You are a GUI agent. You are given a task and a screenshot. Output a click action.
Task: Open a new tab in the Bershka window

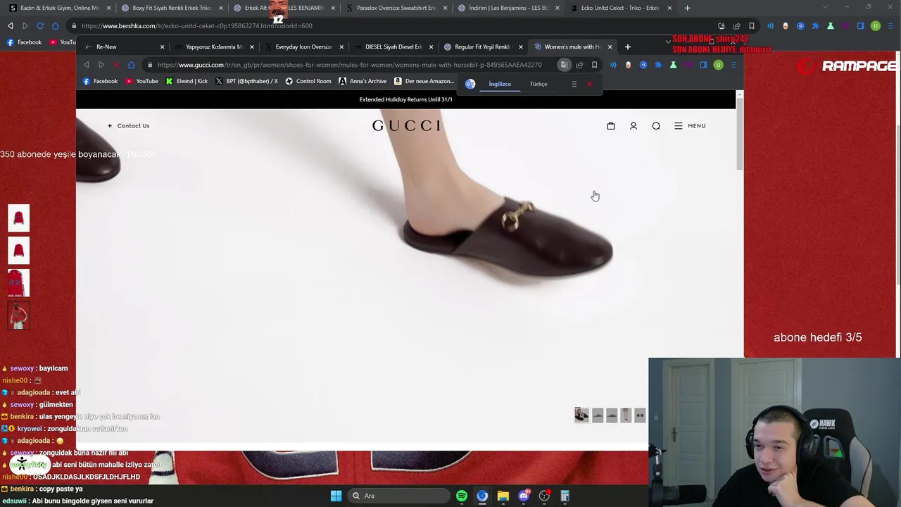687,8
